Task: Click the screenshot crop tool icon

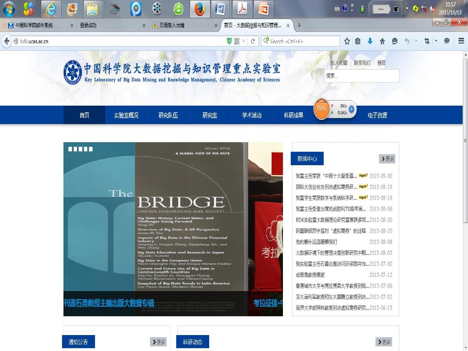Action: 427,41
